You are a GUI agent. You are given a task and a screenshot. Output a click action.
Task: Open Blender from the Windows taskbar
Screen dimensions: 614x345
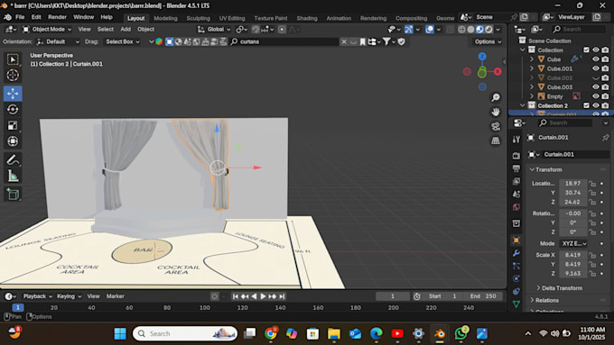click(440, 334)
